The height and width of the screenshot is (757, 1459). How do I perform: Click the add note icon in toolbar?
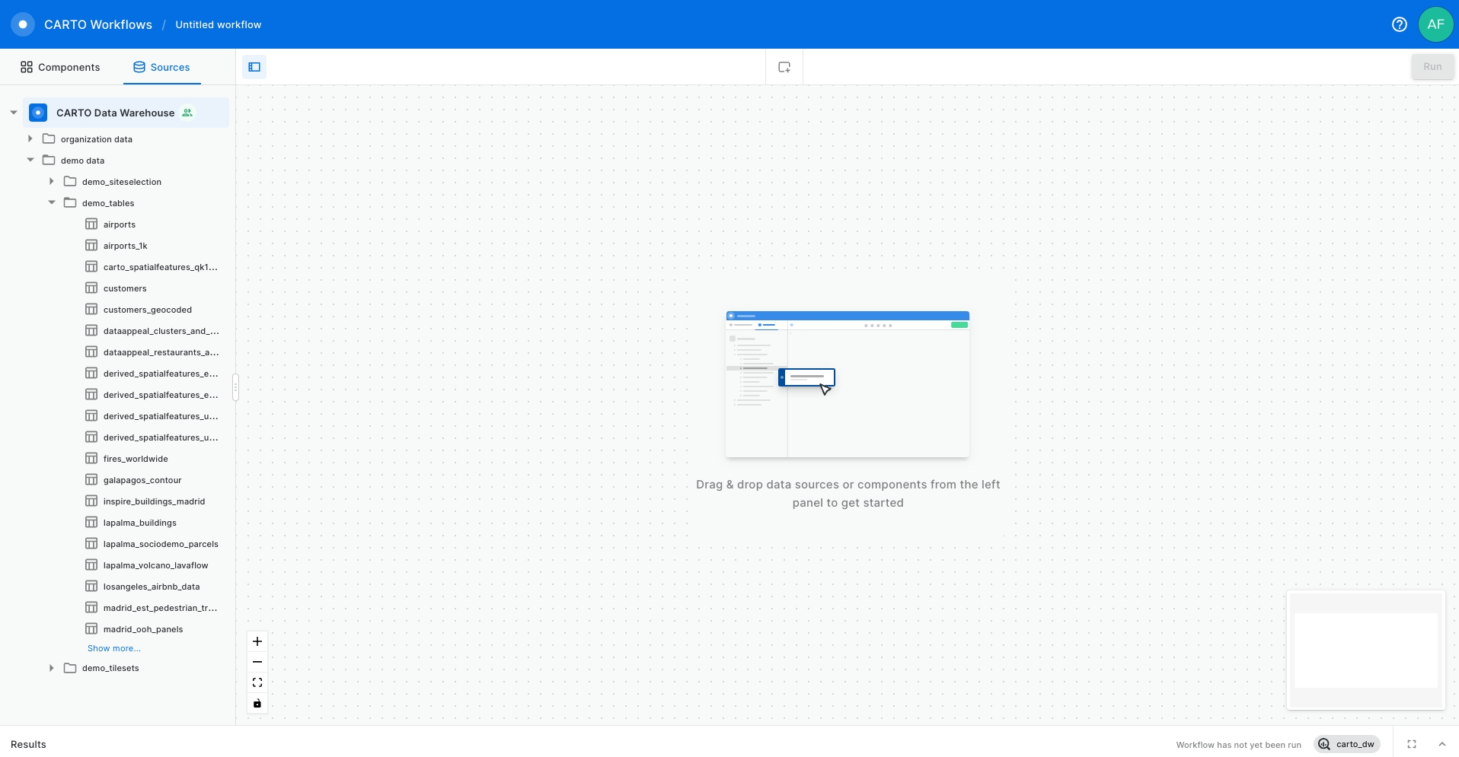(784, 67)
